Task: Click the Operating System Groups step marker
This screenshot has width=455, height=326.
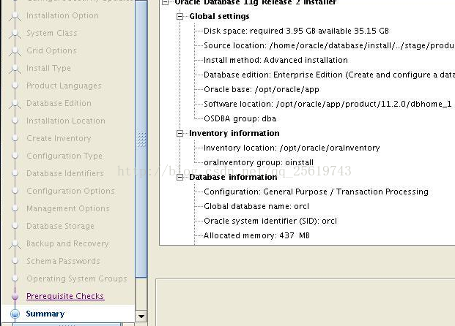Action: pos(15,278)
